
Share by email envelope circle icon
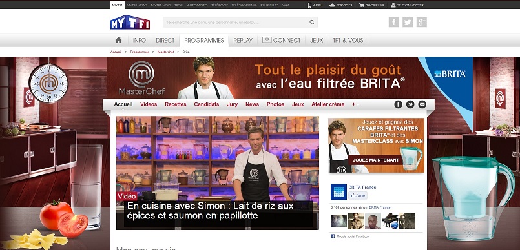coord(422,104)
